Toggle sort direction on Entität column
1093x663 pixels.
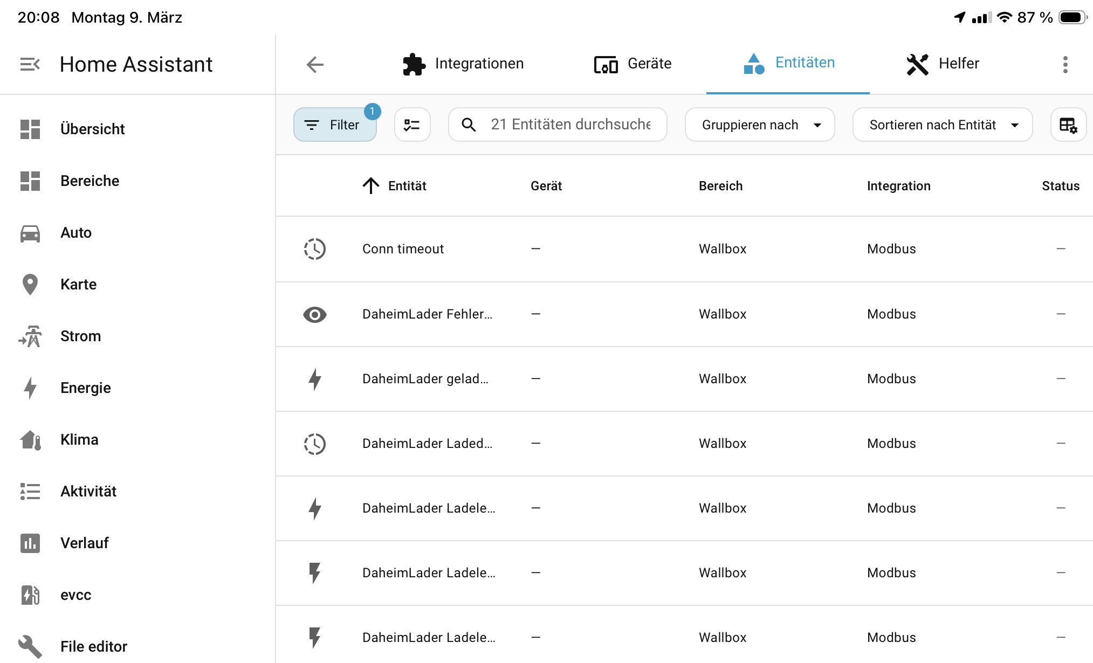tap(395, 186)
